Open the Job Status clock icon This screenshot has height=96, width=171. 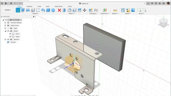coord(156,3)
